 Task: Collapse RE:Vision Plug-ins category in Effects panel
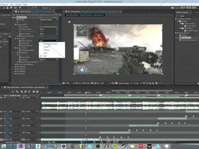tap(176, 33)
